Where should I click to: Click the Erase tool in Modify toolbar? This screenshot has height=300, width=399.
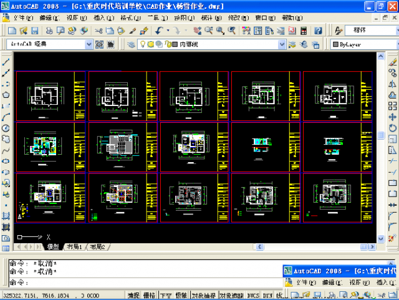pyautogui.click(x=393, y=62)
